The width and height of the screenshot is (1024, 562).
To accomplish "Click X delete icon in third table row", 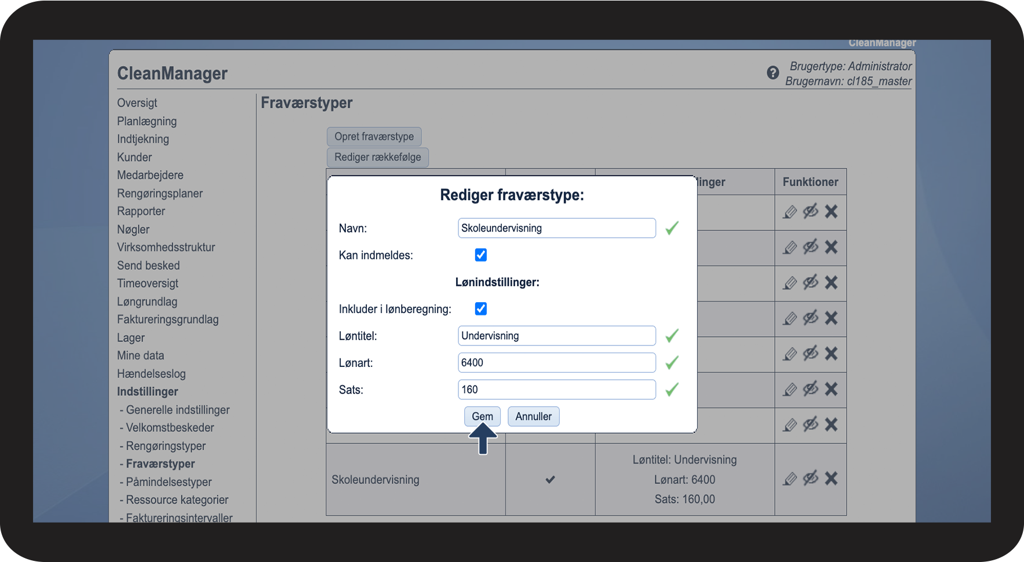I will coord(831,282).
